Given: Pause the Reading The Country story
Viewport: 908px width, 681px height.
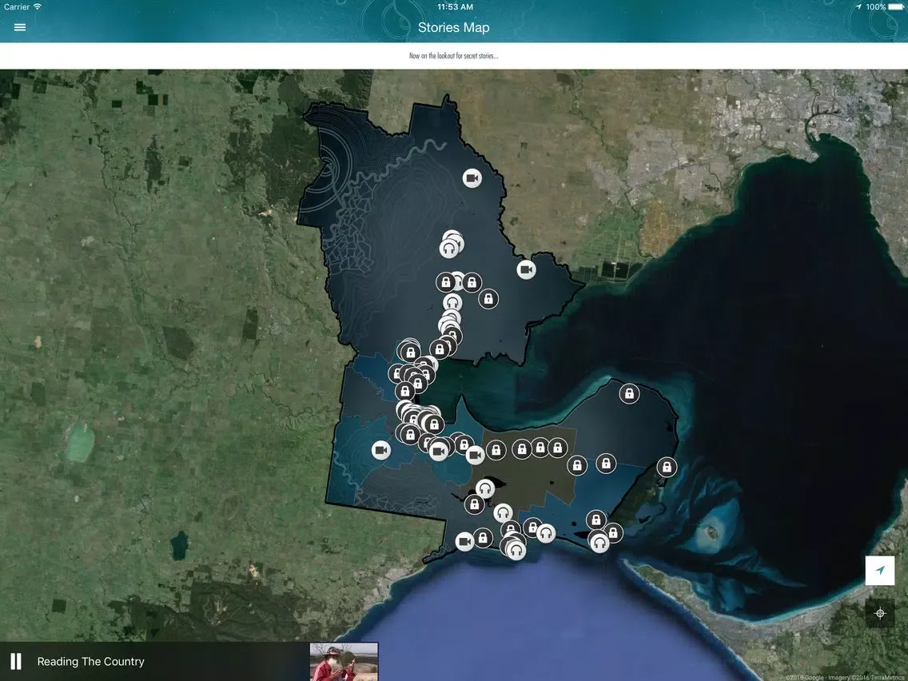Looking at the screenshot, I should click(16, 661).
